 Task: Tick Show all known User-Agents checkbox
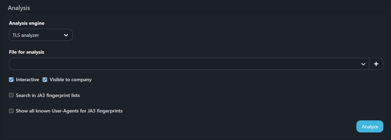[11, 111]
